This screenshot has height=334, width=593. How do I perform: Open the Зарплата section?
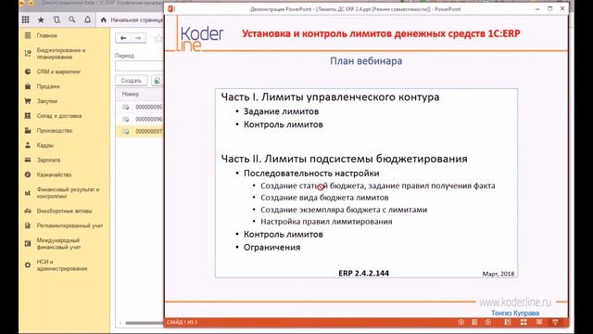tap(48, 161)
